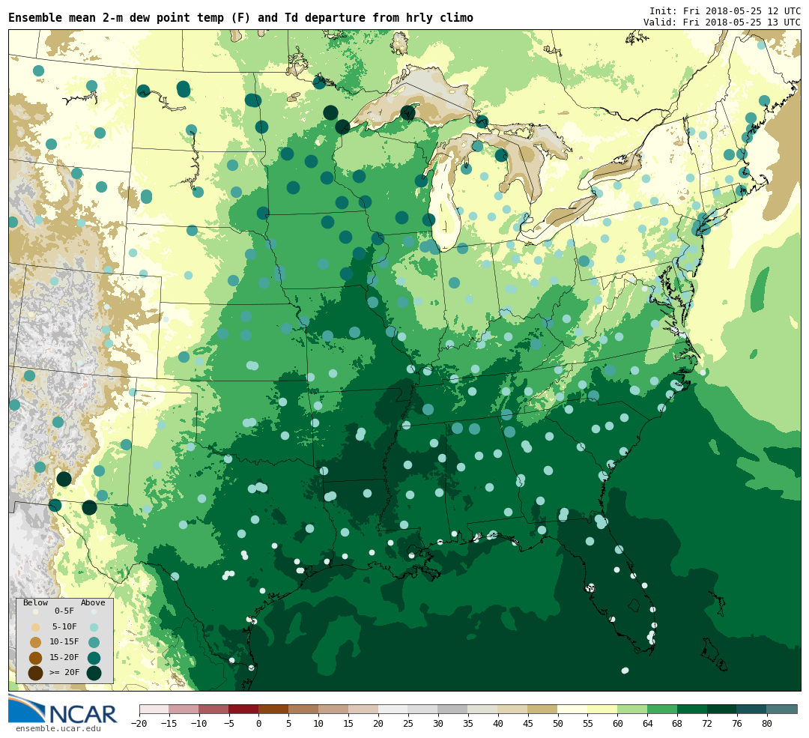The image size is (809, 738).
Task: Select the Below 5-10F tan legend circle
Action: click(x=36, y=627)
